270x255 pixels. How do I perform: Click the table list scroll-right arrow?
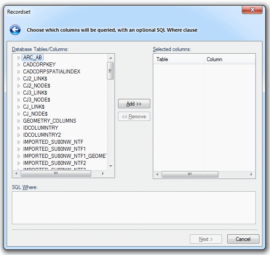[103, 173]
